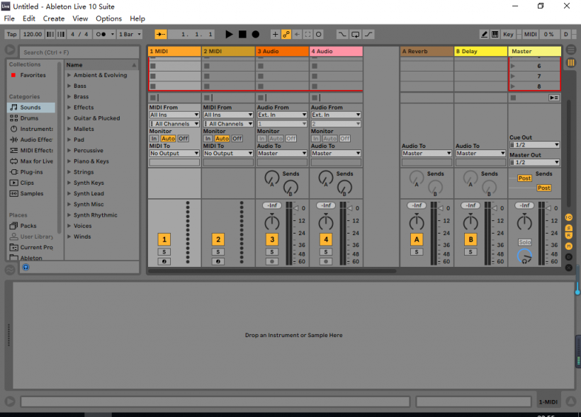The width and height of the screenshot is (581, 417).
Task: Click the Hide Browser triangle icon
Action: tap(10, 50)
